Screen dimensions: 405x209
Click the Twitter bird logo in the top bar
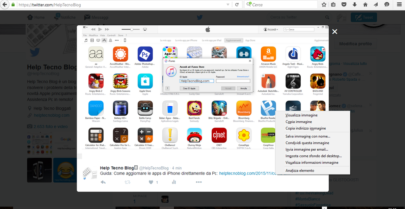pos(200,17)
